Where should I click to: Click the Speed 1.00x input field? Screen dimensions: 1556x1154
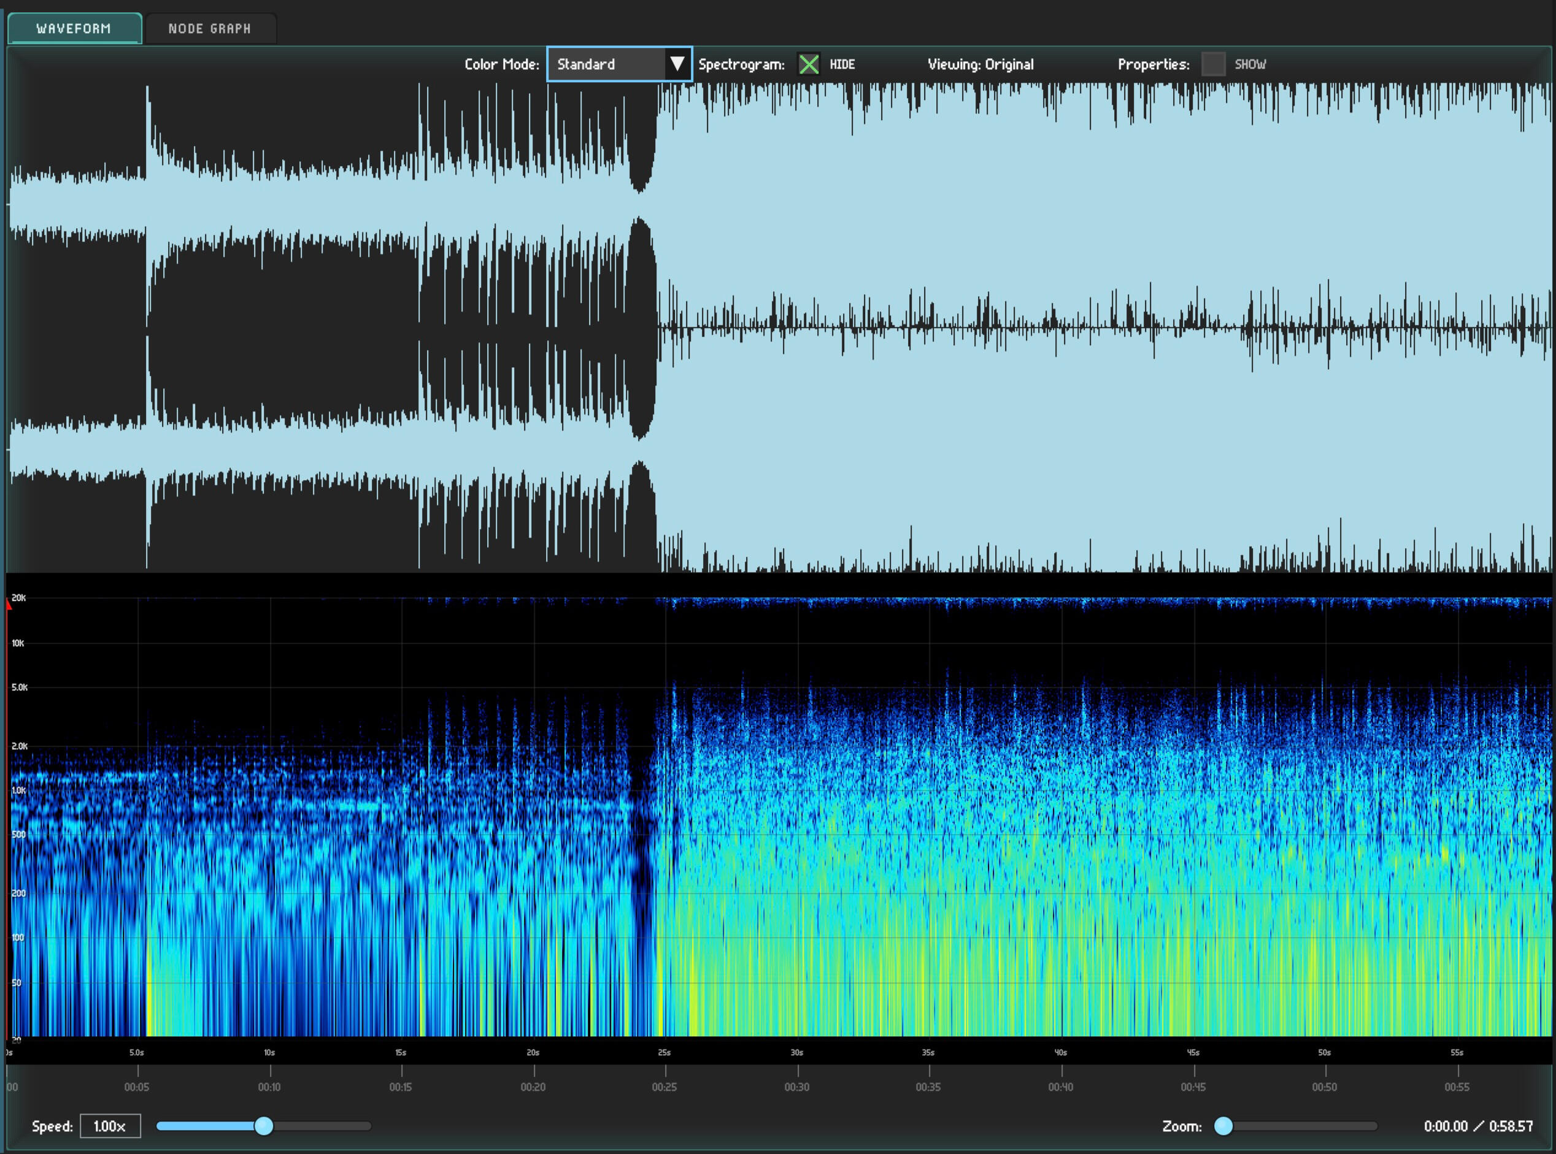[110, 1126]
